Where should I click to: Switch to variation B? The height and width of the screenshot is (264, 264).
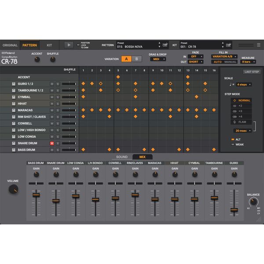(137, 59)
